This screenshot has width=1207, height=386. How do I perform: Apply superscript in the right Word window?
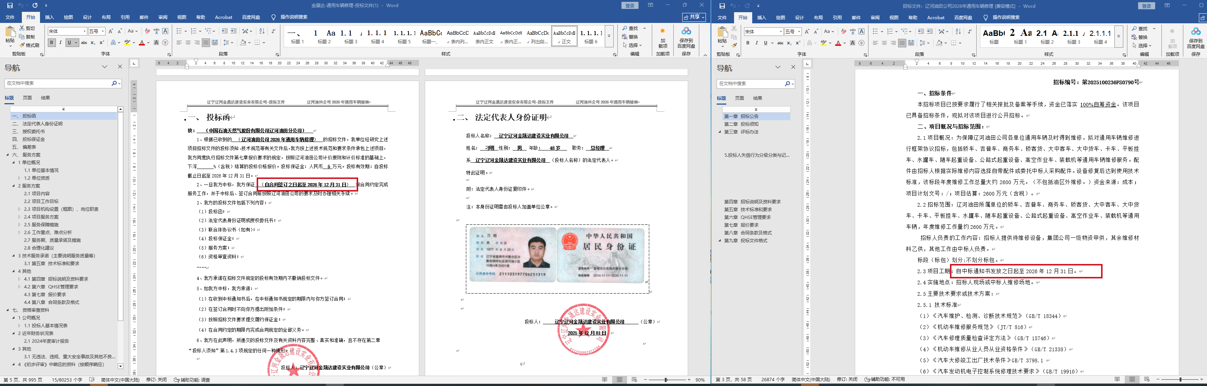(x=798, y=43)
